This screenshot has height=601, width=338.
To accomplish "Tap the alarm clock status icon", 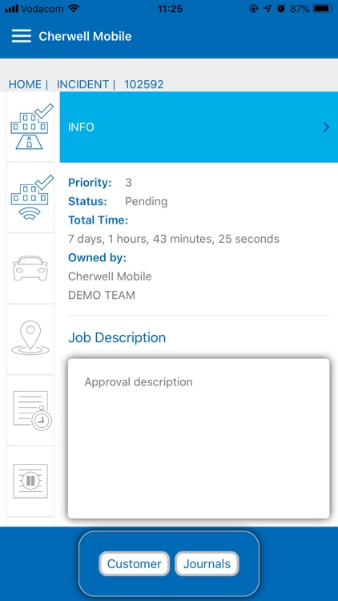I will [281, 9].
